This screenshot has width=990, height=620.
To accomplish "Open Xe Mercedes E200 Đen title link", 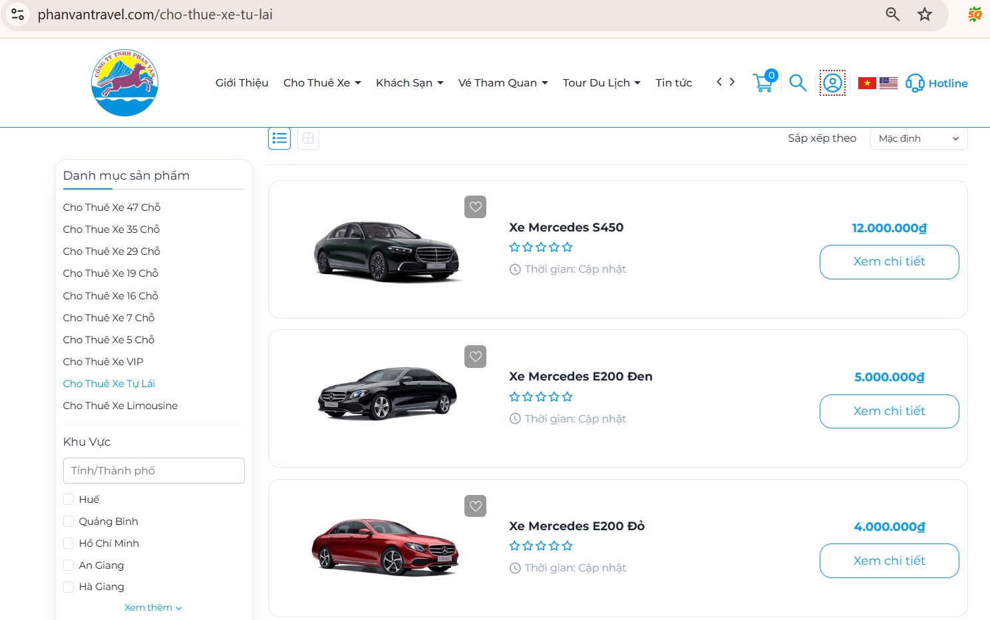I will [581, 376].
